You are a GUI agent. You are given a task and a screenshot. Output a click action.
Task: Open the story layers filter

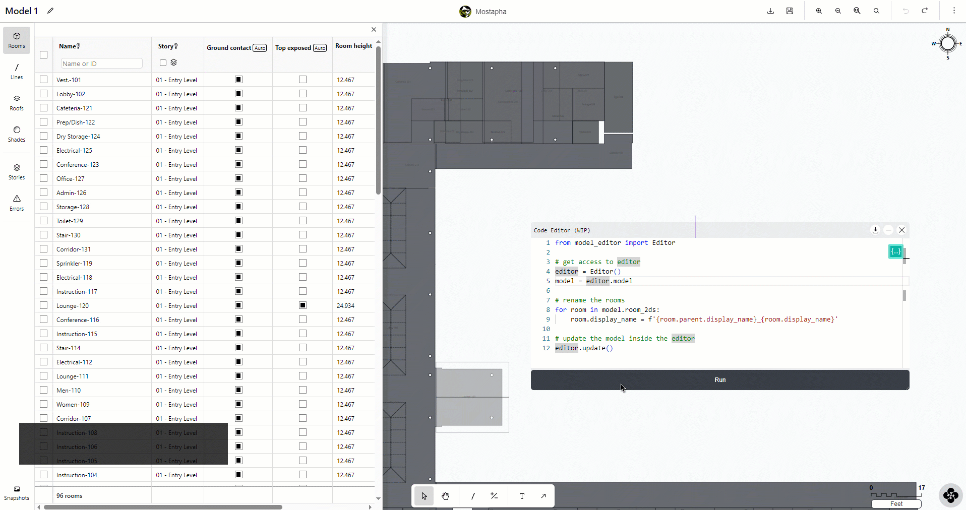pyautogui.click(x=174, y=63)
